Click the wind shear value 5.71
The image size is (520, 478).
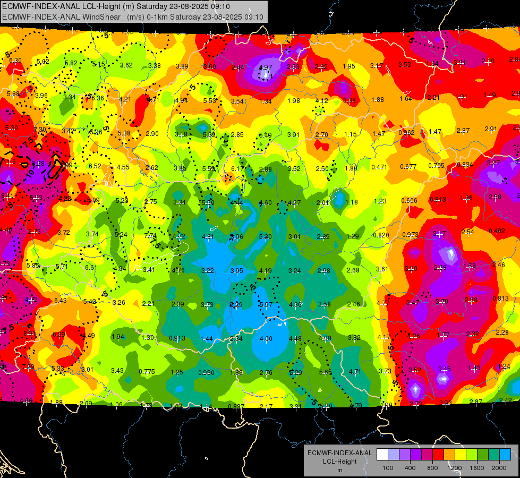62,267
